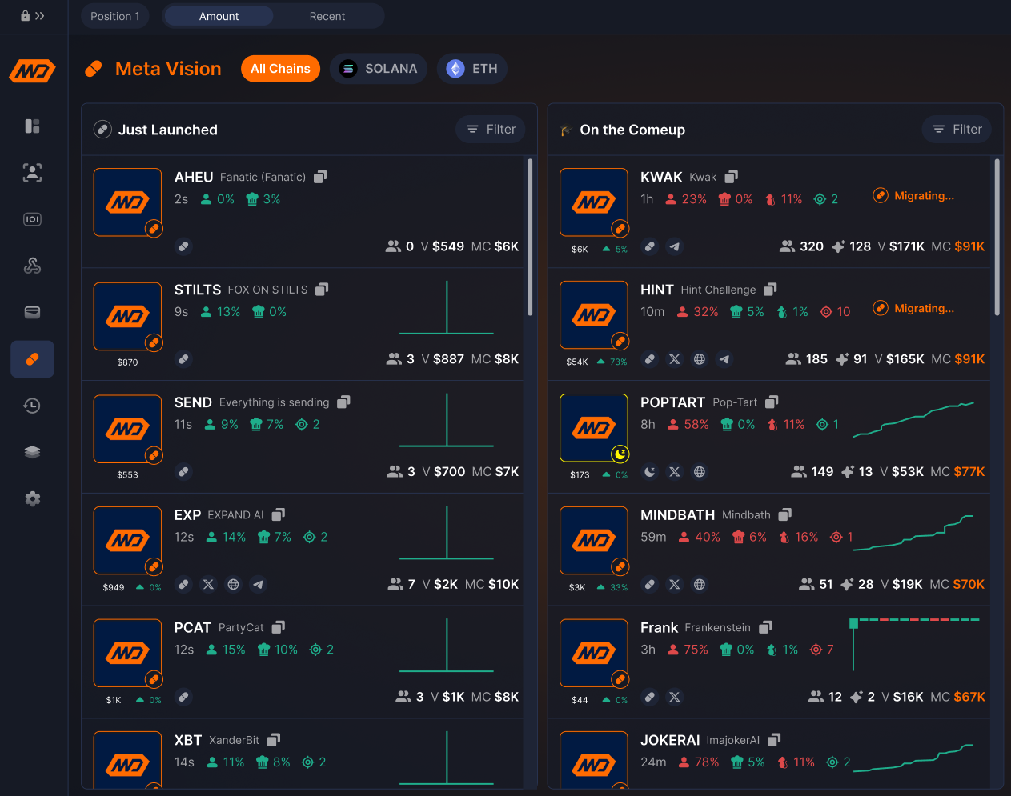Image resolution: width=1011 pixels, height=796 pixels.
Task: Open EXP X (Twitter) link
Action: tap(208, 585)
